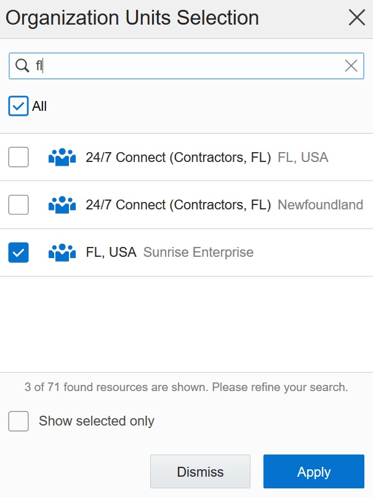373x497 pixels.
Task: Check 24/7 Connect (Contractors, FL) Newfoundland
Action: 18,205
